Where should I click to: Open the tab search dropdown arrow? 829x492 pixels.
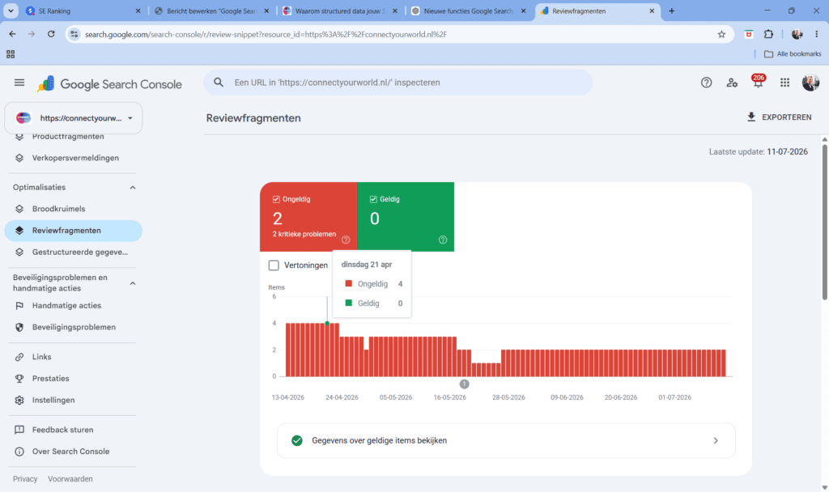pyautogui.click(x=11, y=11)
